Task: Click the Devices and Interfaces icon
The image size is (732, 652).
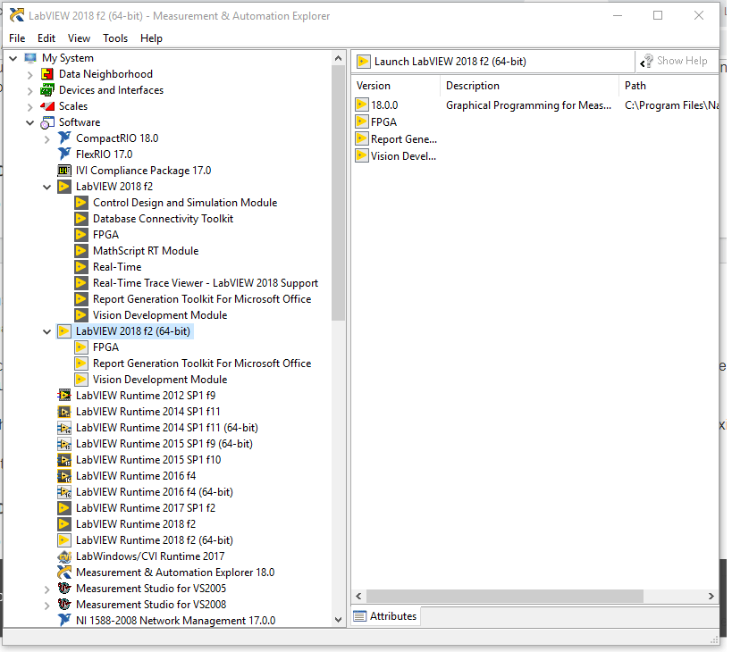Action: click(47, 90)
